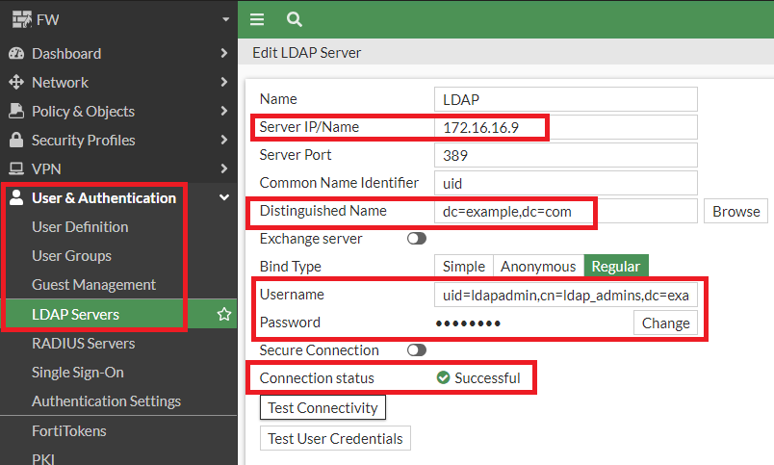
Task: Expand the Policy & Objects chevron
Action: (x=224, y=111)
